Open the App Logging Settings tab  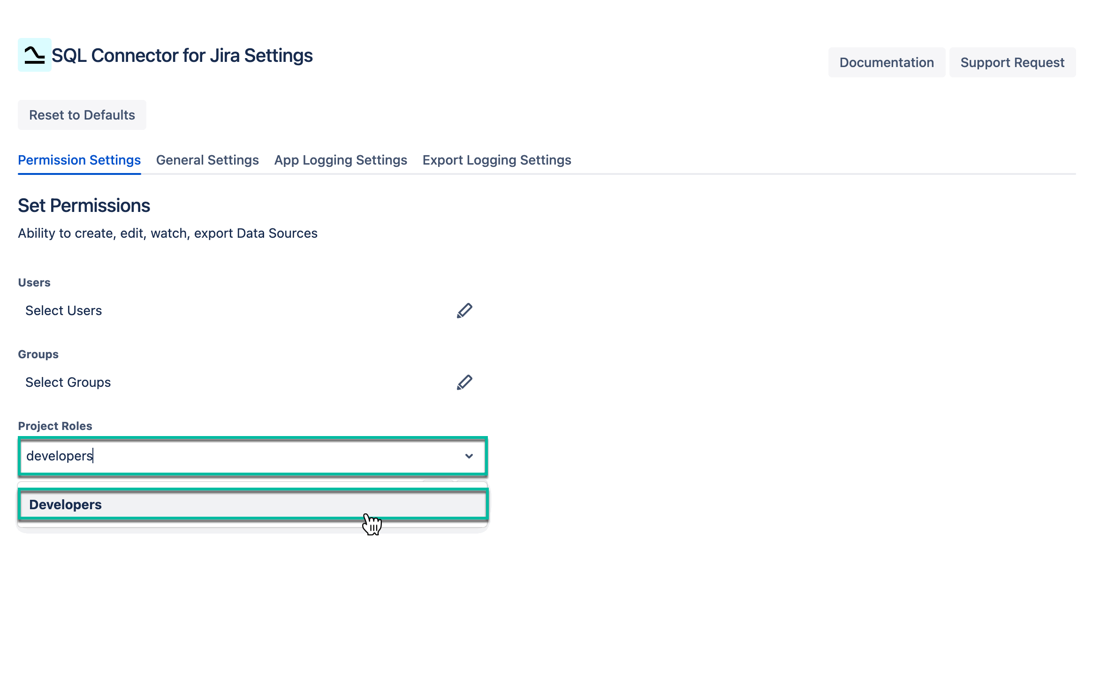pos(340,160)
